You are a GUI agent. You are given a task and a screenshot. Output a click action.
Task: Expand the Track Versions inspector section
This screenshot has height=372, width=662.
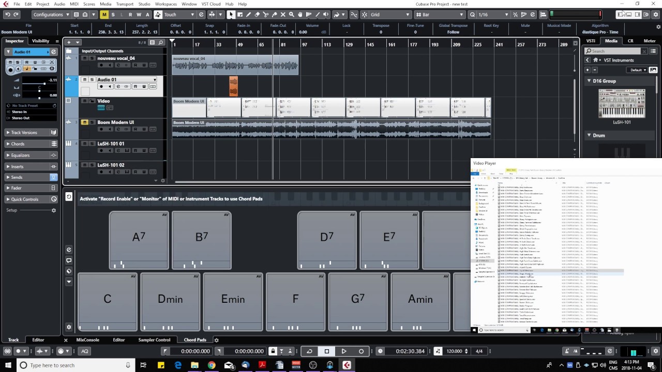(x=31, y=133)
